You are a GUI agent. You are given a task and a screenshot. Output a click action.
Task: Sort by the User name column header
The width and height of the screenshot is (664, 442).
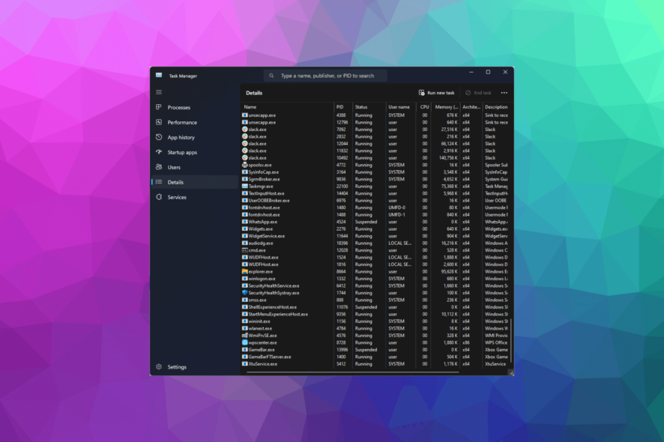[401, 107]
